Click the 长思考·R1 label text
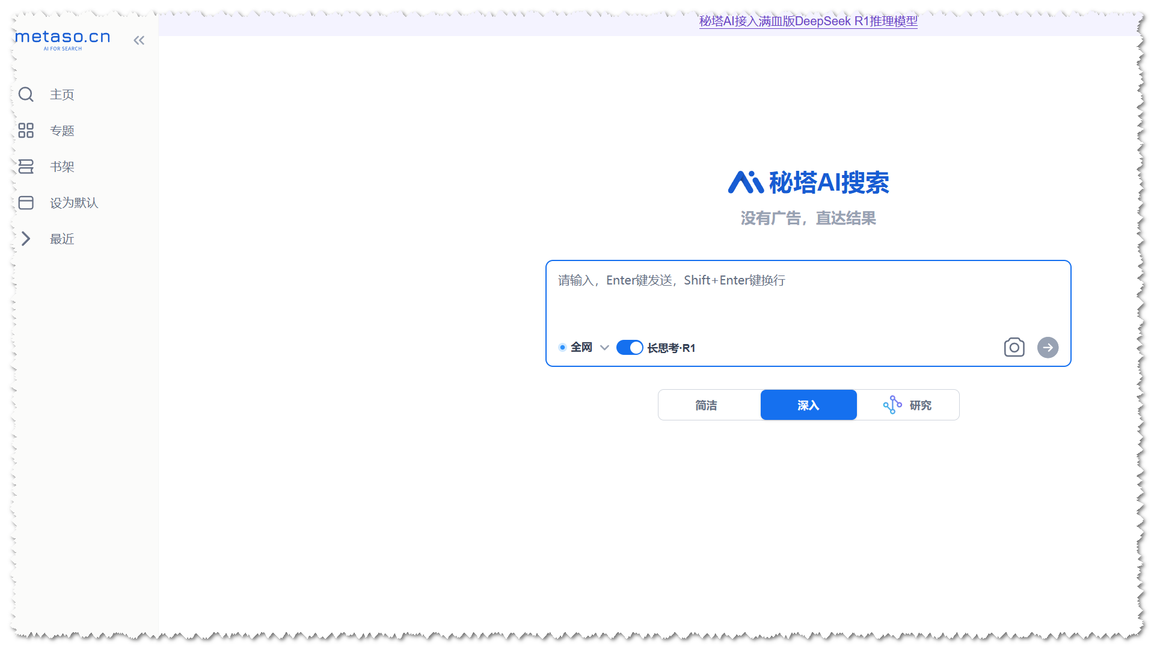The height and width of the screenshot is (649, 1154). (671, 348)
